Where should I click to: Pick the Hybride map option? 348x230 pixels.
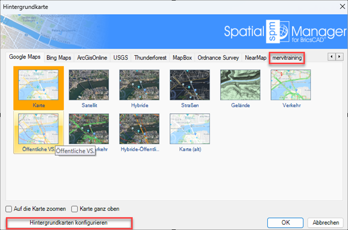[139, 85]
